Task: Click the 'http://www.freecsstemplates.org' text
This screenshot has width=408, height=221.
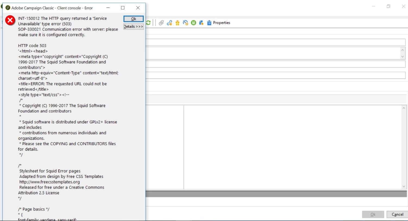Action: [50, 182]
